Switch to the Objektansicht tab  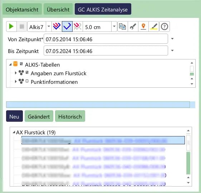pos(22,9)
